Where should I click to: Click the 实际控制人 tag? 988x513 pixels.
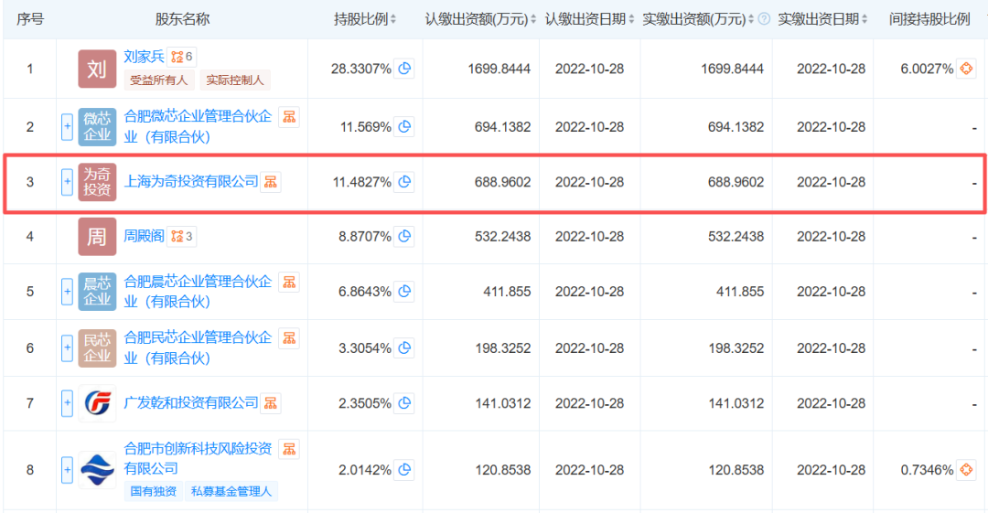235,80
